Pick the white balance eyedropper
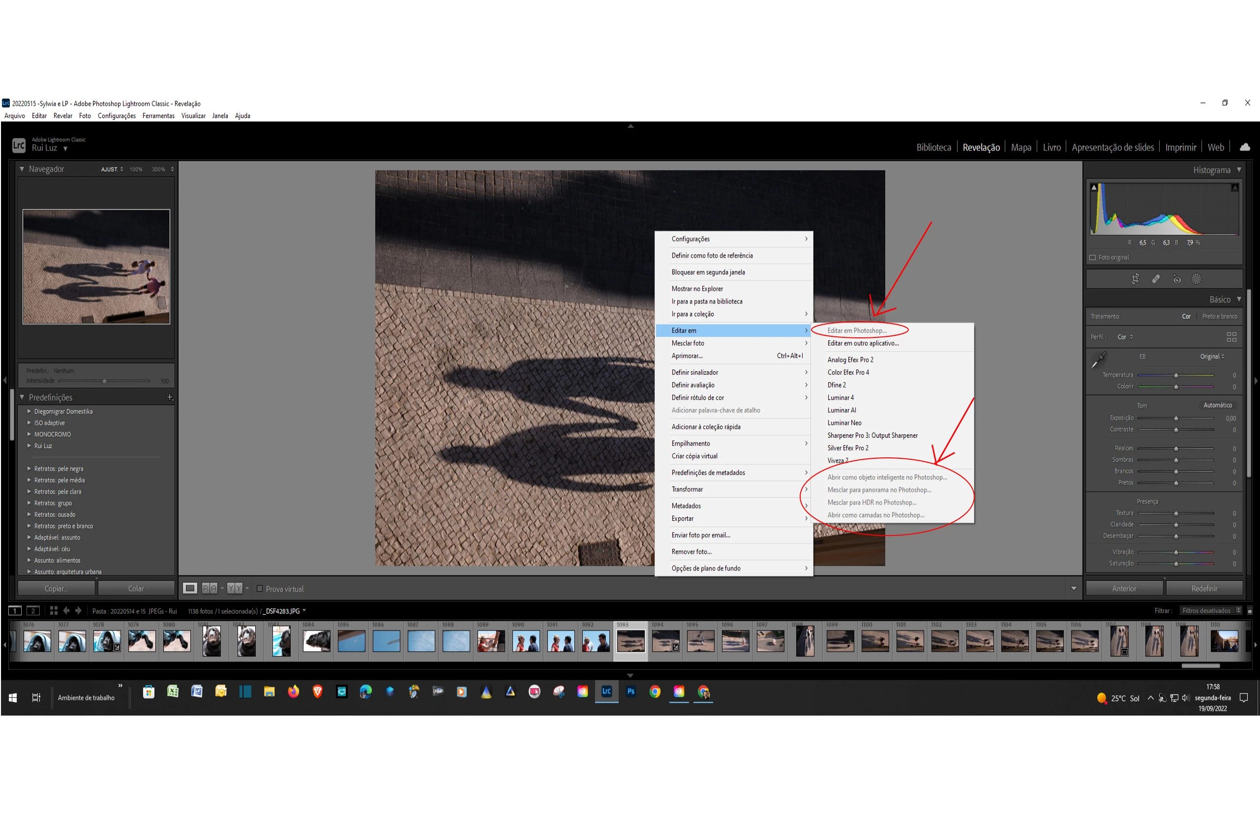Image resolution: width=1260 pixels, height=840 pixels. pyautogui.click(x=1098, y=360)
